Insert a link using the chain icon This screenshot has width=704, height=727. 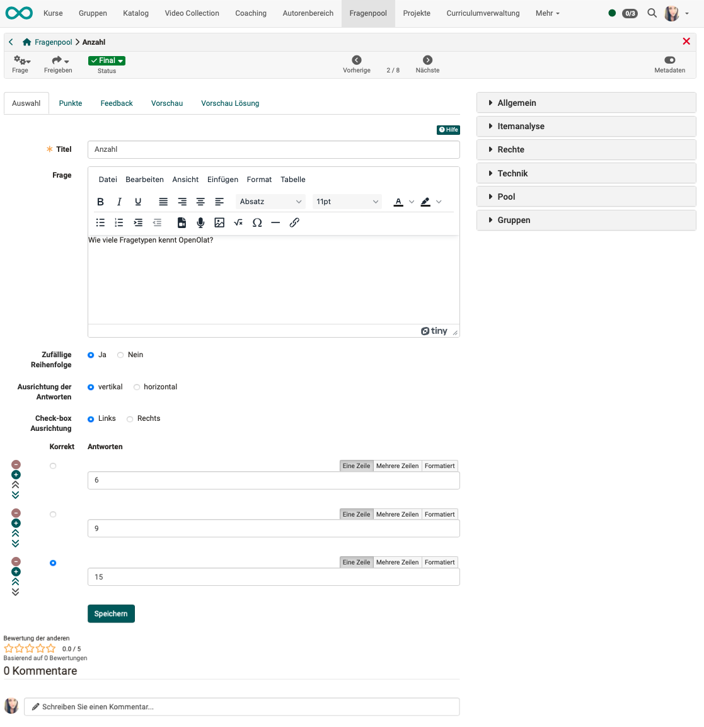294,222
